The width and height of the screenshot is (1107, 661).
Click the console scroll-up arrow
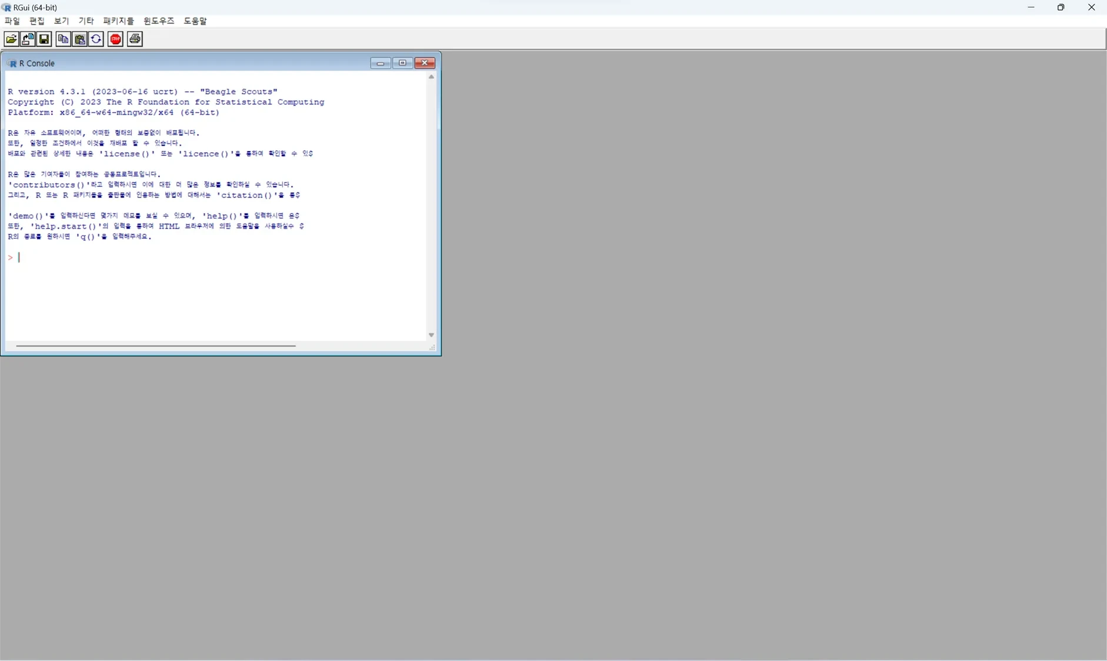pyautogui.click(x=431, y=77)
